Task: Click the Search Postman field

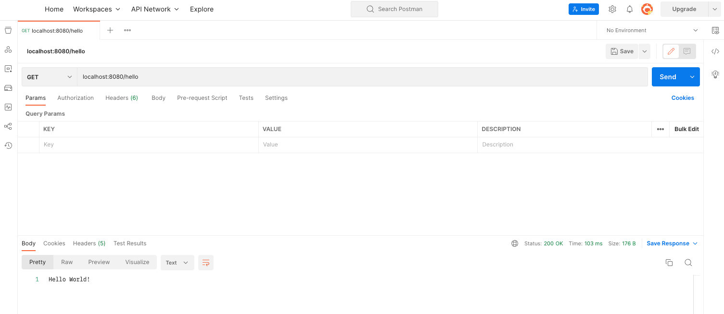Action: click(x=394, y=9)
